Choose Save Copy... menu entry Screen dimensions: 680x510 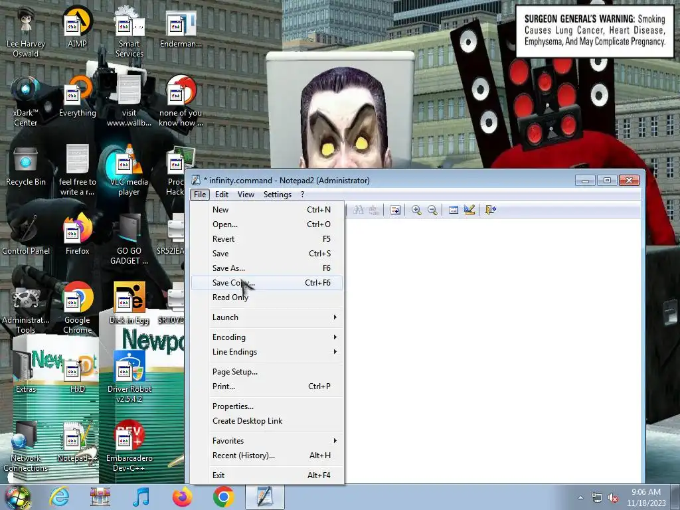(266, 283)
